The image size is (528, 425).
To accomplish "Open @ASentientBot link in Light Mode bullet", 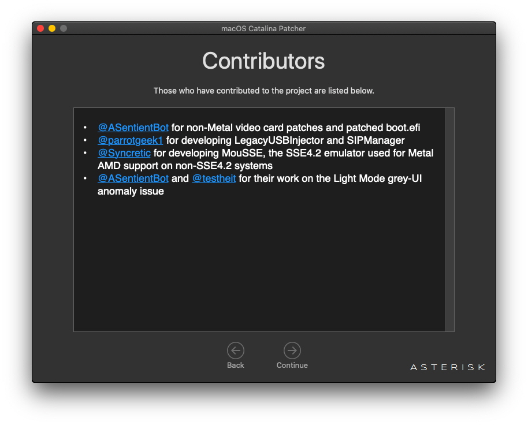I will pyautogui.click(x=133, y=178).
